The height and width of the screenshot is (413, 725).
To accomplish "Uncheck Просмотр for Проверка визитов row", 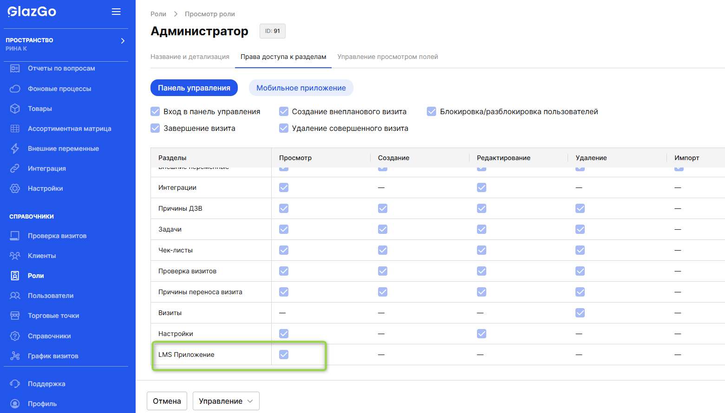I will pyautogui.click(x=284, y=271).
